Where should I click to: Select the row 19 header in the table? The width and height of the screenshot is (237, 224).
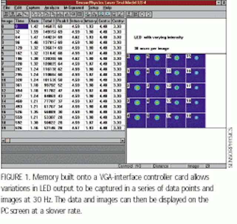(8, 128)
